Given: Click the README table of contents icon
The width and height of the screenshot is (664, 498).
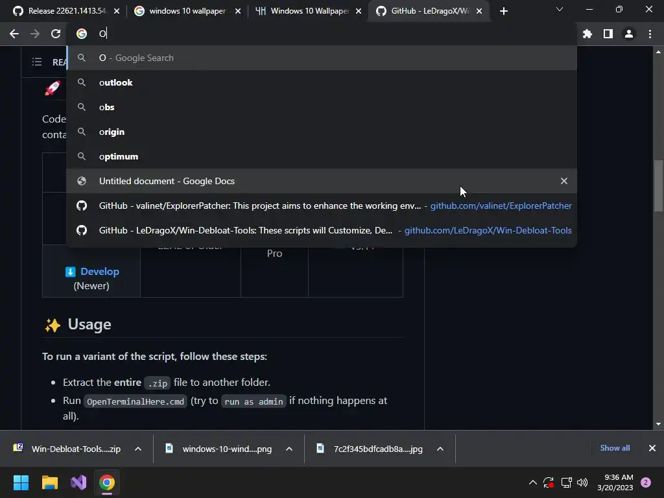Looking at the screenshot, I should (37, 62).
